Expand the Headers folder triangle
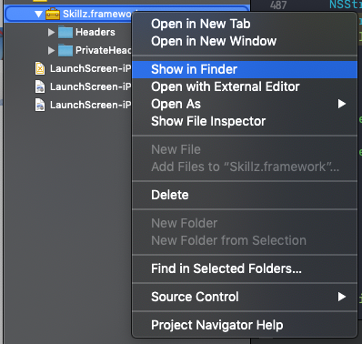The width and height of the screenshot is (362, 344). tap(51, 32)
